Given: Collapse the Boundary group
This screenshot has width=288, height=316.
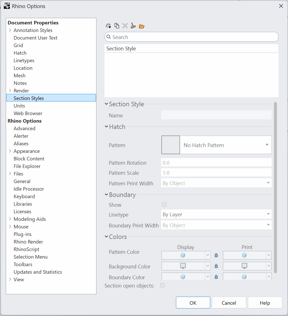Looking at the screenshot, I should pos(106,194).
